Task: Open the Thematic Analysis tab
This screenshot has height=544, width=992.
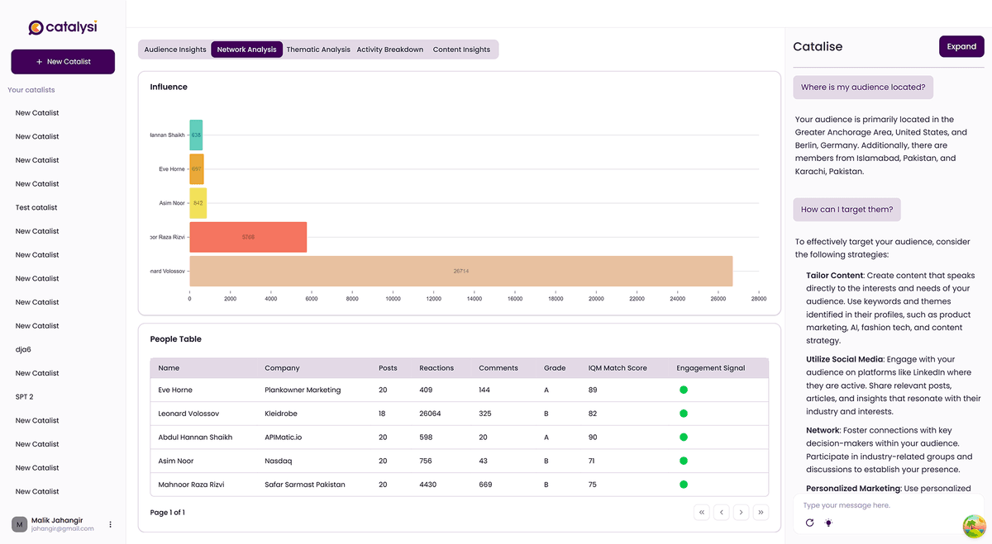Action: point(318,50)
